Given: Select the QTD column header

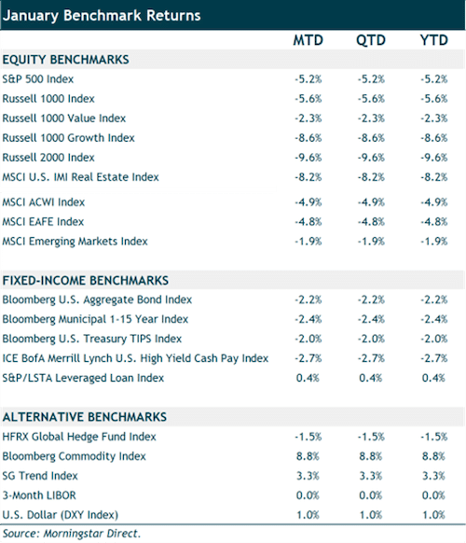Looking at the screenshot, I should 371,40.
